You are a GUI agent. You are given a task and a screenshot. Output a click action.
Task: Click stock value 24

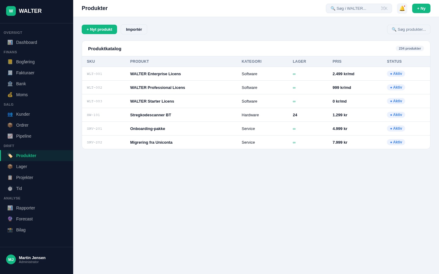coord(295,115)
